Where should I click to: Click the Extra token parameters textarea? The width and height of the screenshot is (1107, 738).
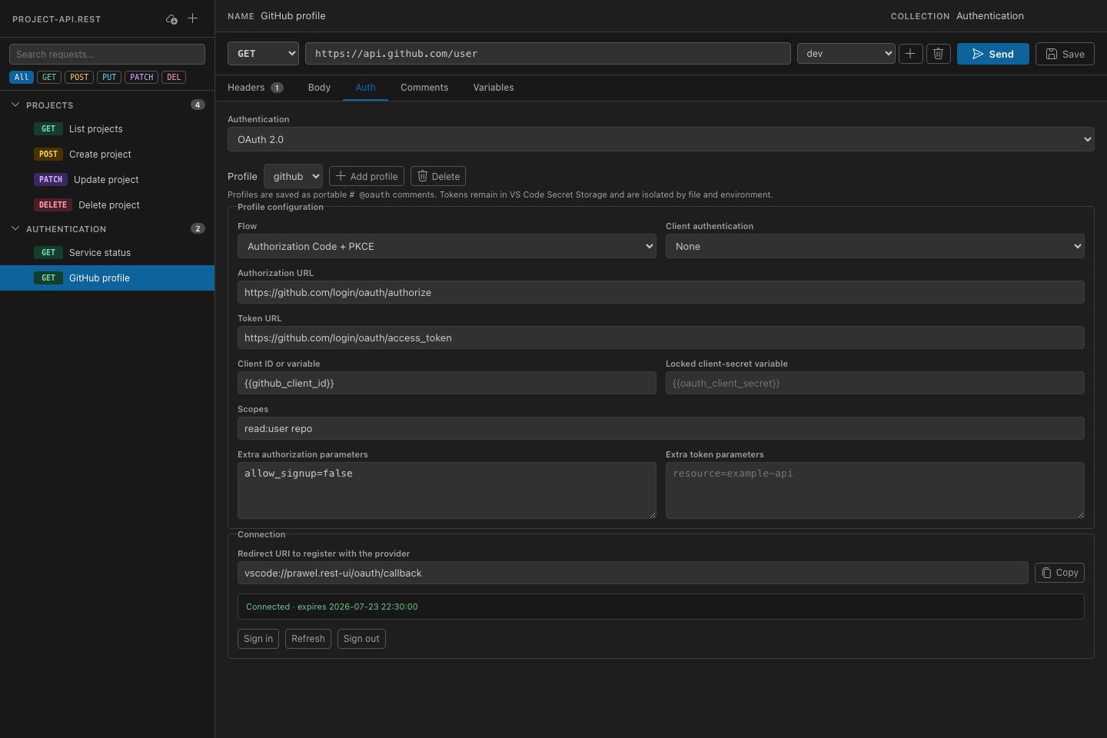875,490
